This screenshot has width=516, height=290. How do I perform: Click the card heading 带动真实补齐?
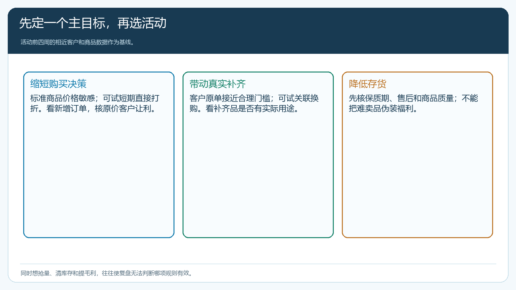[x=218, y=84]
